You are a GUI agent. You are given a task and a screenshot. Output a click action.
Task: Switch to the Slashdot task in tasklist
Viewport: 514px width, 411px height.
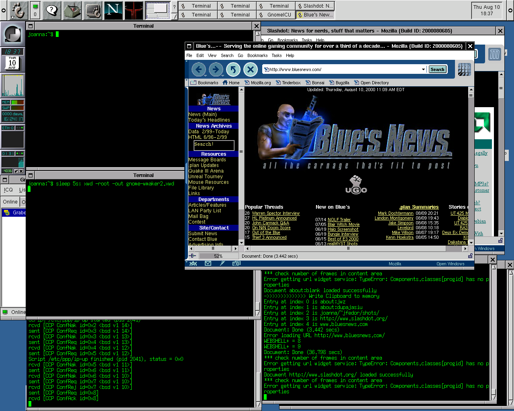pyautogui.click(x=314, y=6)
